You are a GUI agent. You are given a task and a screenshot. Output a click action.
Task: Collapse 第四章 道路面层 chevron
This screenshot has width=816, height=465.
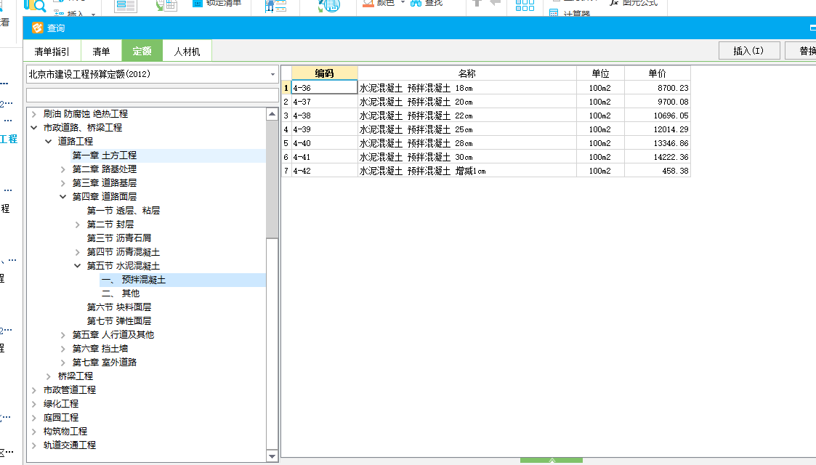[63, 197]
